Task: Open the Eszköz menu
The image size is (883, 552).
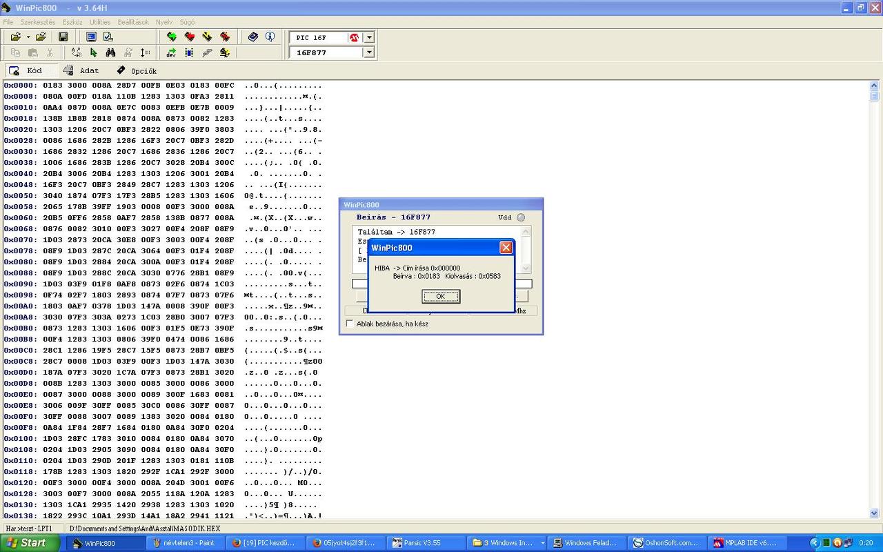Action: [x=72, y=22]
